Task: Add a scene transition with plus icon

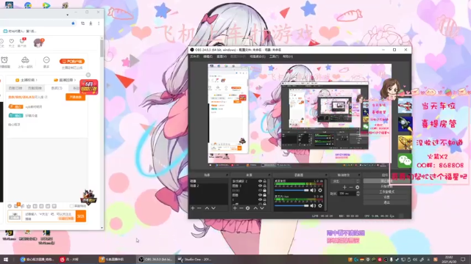Action: click(x=344, y=188)
